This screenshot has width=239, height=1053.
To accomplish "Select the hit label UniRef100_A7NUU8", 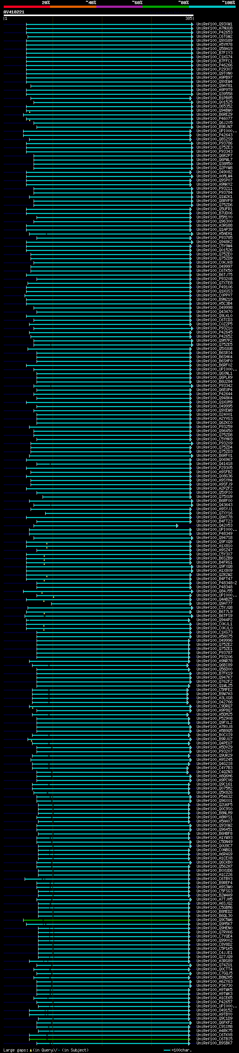I will click(x=214, y=28).
